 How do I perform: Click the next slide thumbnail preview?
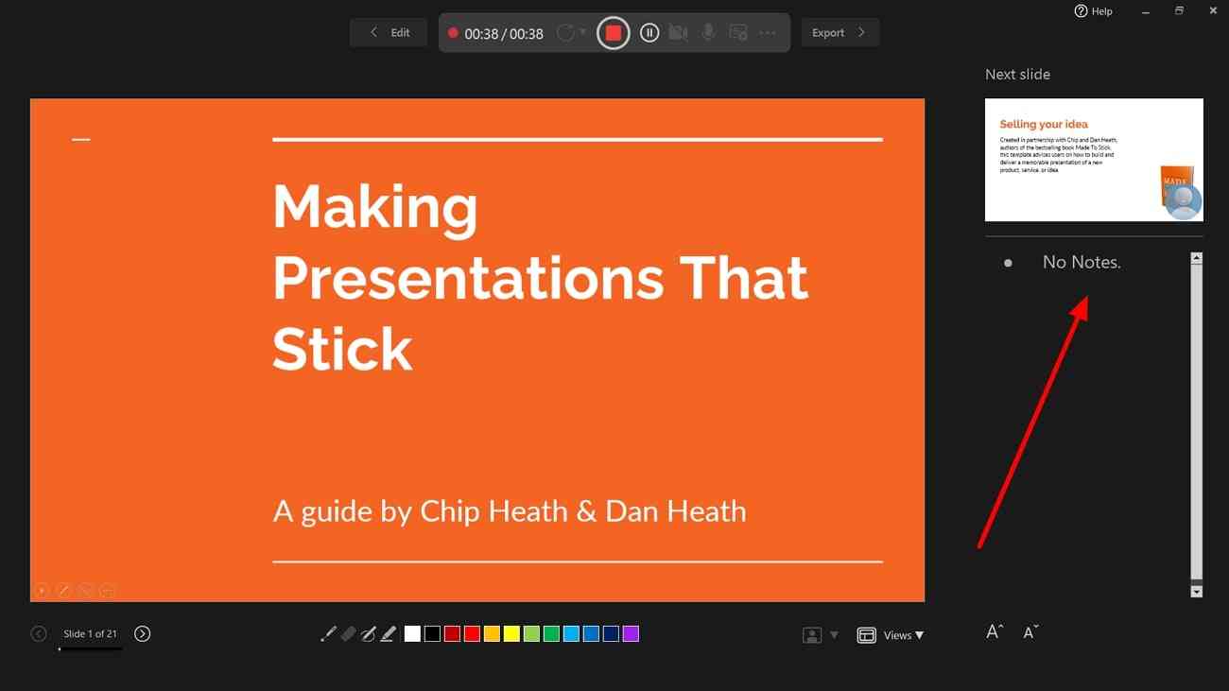click(x=1094, y=160)
